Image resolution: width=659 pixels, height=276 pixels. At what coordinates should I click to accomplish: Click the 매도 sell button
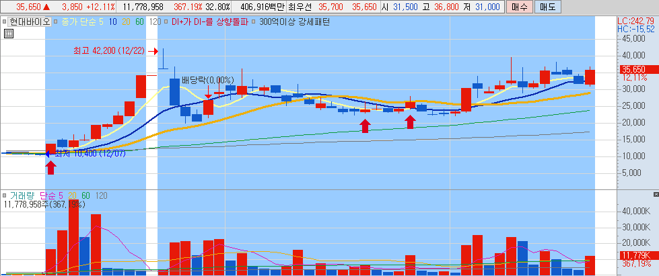point(547,7)
